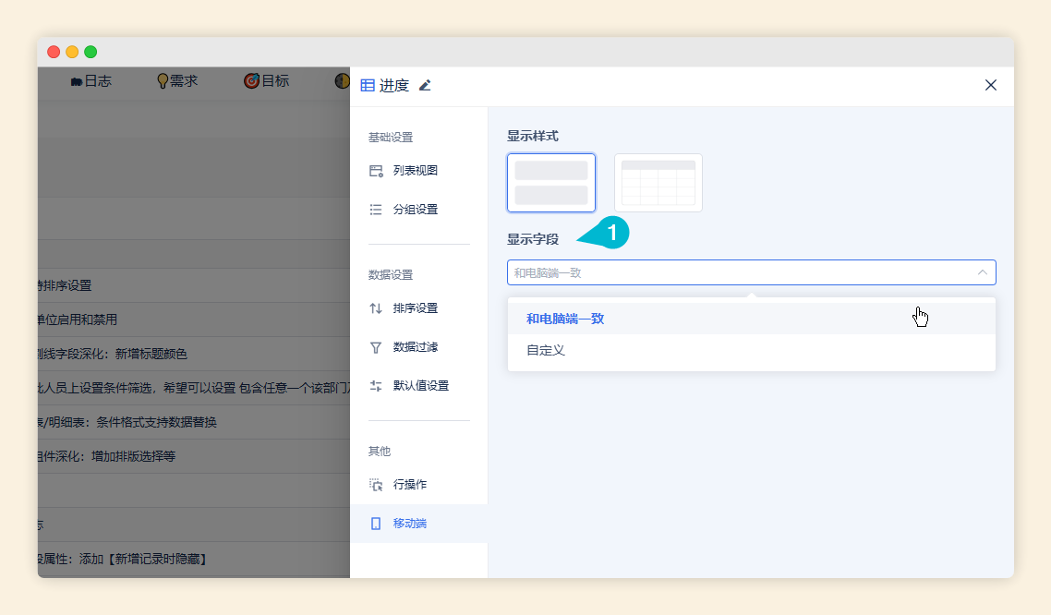Click the 显示字段 select input box

[739, 272]
